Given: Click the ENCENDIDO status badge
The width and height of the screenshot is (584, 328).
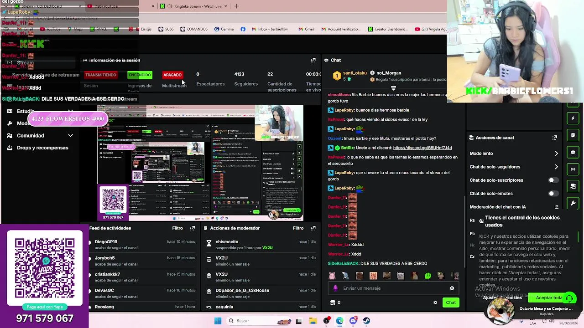Looking at the screenshot, I should 140,75.
